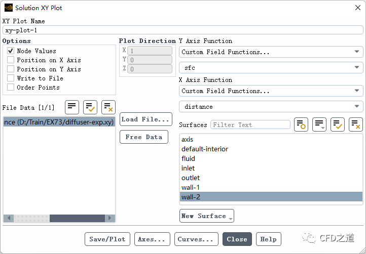Click the XY Plot Name text field
The height and width of the screenshot is (254, 366).
point(182,30)
